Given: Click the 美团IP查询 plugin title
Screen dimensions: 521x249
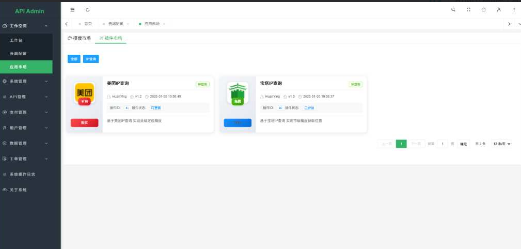Looking at the screenshot, I should click(x=118, y=84).
